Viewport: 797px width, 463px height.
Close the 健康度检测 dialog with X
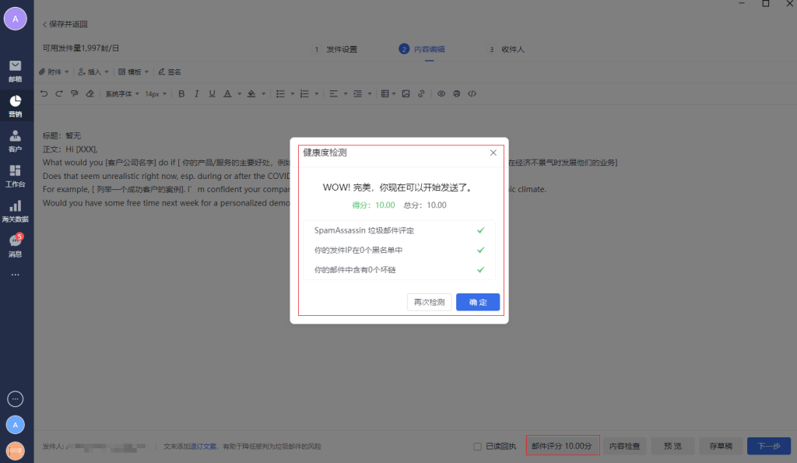[493, 153]
